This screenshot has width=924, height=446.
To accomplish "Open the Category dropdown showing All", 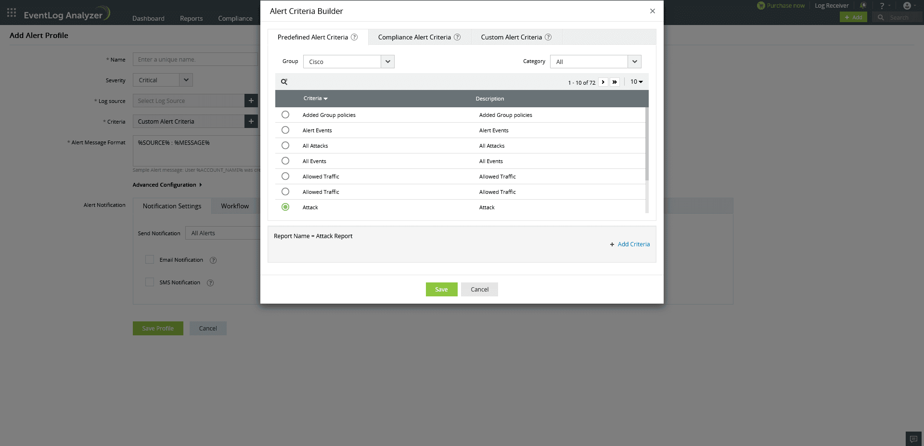I will tap(596, 62).
